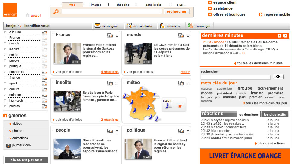Click the Orange logo

10,10
